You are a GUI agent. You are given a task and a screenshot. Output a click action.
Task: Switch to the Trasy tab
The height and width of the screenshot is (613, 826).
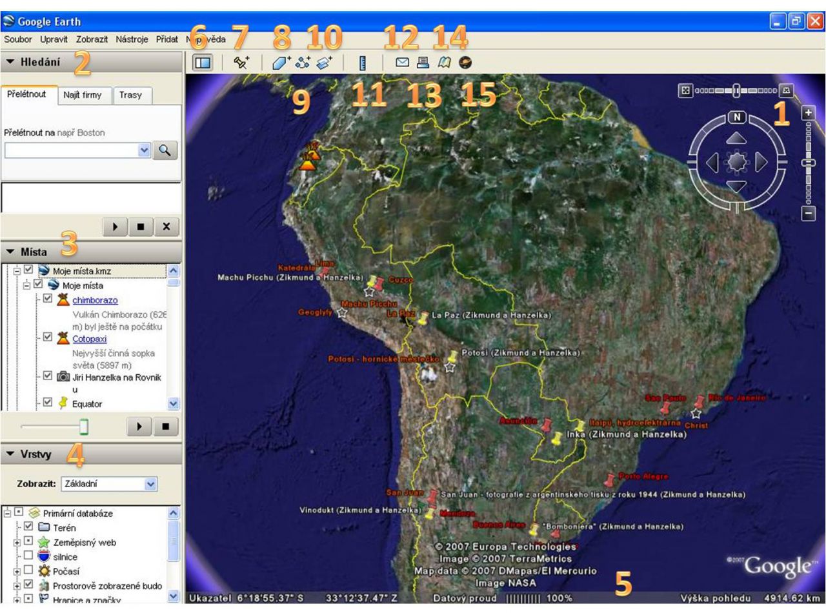(130, 95)
